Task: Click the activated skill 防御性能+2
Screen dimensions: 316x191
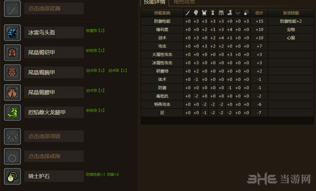Action: 291,22
